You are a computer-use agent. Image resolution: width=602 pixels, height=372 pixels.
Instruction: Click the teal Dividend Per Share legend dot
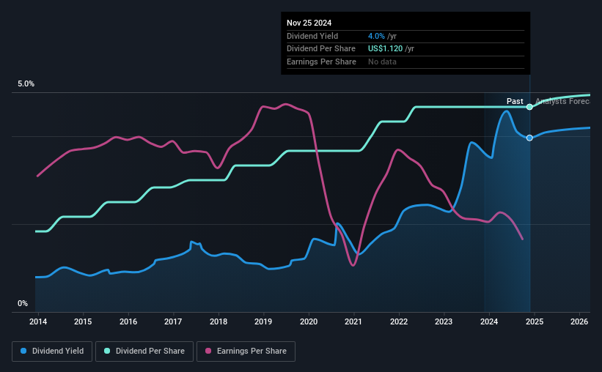tap(107, 351)
